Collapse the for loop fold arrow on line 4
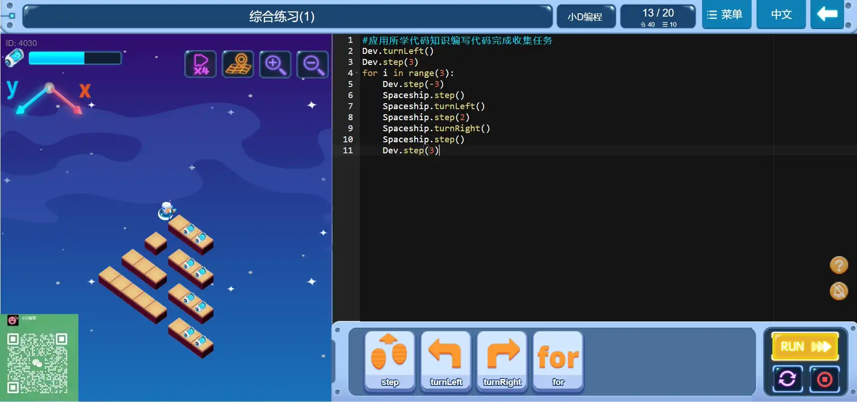The height and width of the screenshot is (402, 857). pos(357,73)
